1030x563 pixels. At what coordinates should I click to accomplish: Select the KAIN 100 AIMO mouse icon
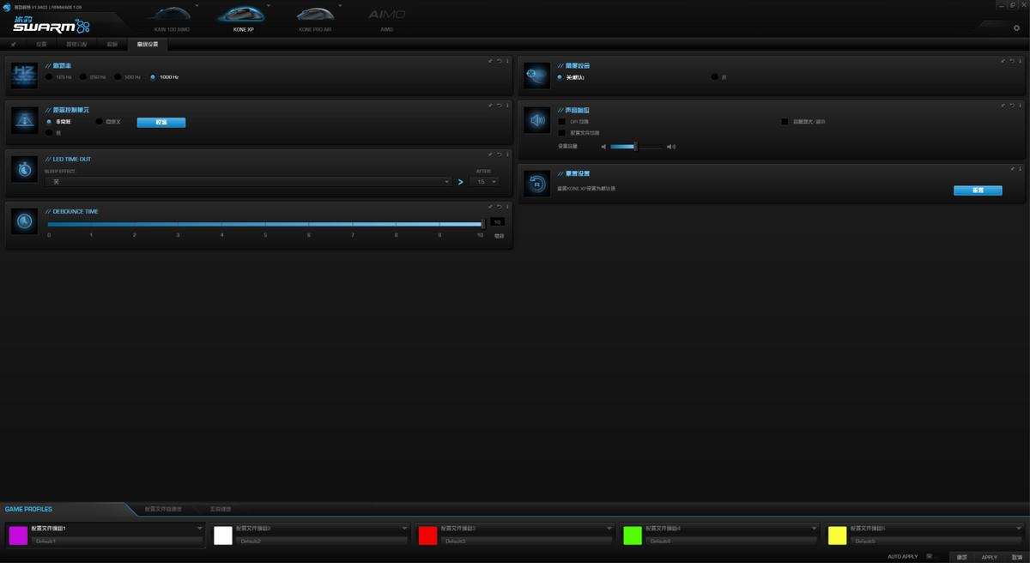tap(172, 15)
